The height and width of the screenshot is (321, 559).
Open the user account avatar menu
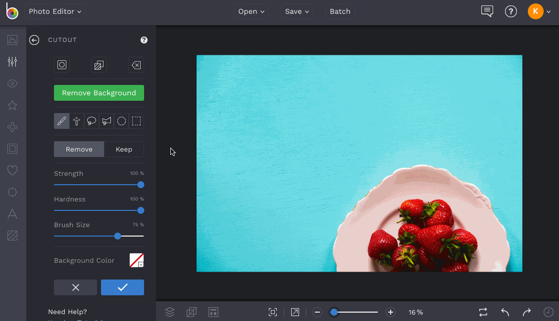pyautogui.click(x=539, y=11)
